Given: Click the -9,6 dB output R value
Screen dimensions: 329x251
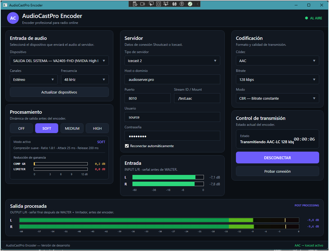Looking at the screenshot, I should point(313,227).
